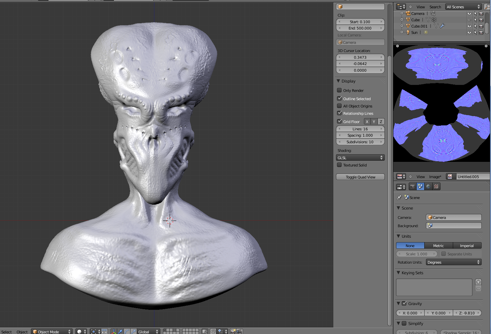Enable Textured Solid checkbox

339,165
